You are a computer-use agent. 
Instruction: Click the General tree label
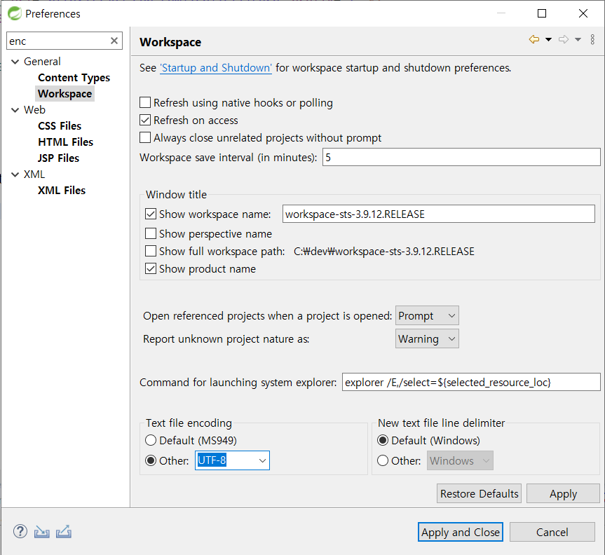click(x=42, y=62)
